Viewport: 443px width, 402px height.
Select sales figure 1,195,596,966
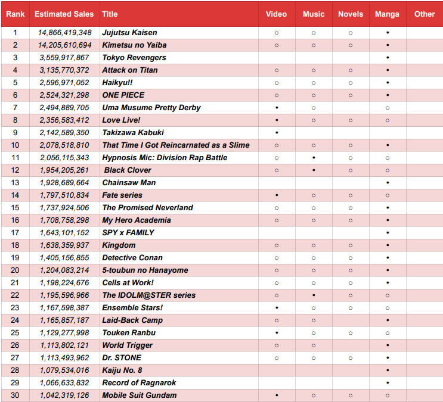64,295
